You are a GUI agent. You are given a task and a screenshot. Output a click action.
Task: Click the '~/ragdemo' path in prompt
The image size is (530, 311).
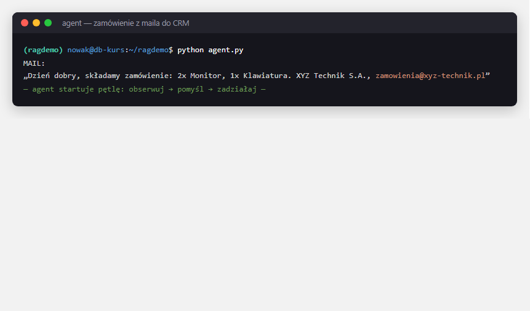pos(149,50)
